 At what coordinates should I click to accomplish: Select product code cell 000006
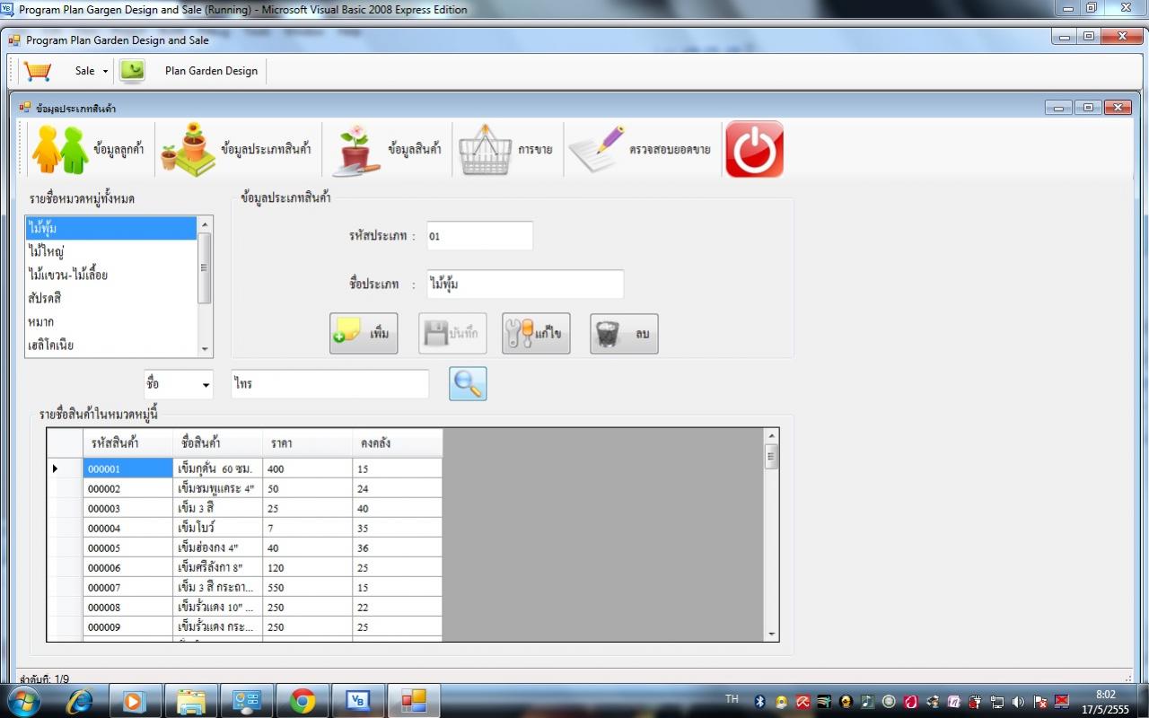click(127, 567)
